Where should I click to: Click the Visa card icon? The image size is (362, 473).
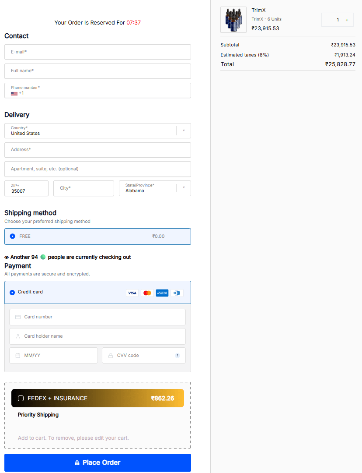[132, 293]
